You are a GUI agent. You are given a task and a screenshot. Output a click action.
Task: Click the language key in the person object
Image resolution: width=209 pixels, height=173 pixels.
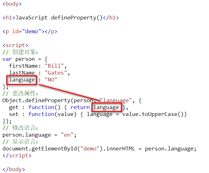click(x=22, y=80)
